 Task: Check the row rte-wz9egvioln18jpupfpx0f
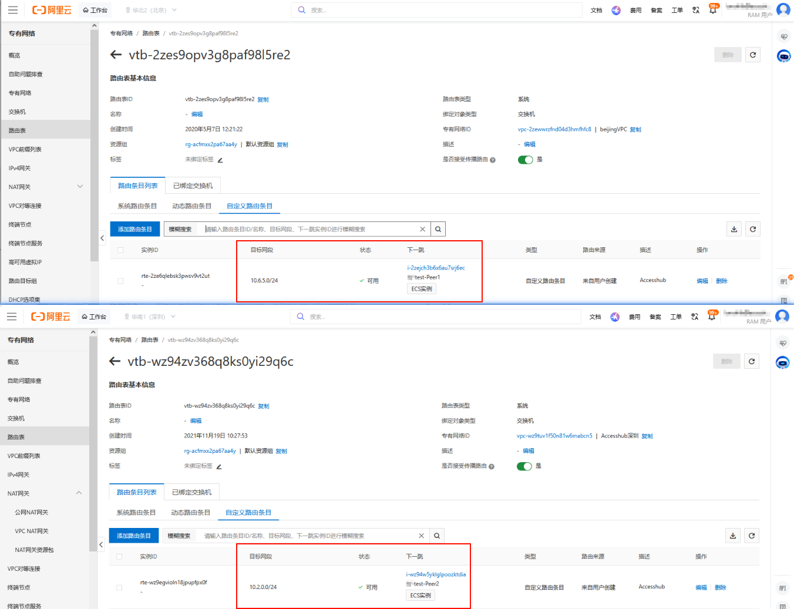pos(119,587)
